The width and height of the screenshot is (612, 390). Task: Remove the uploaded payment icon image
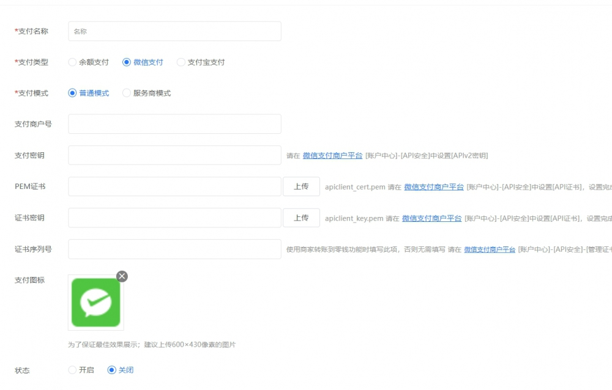[122, 276]
